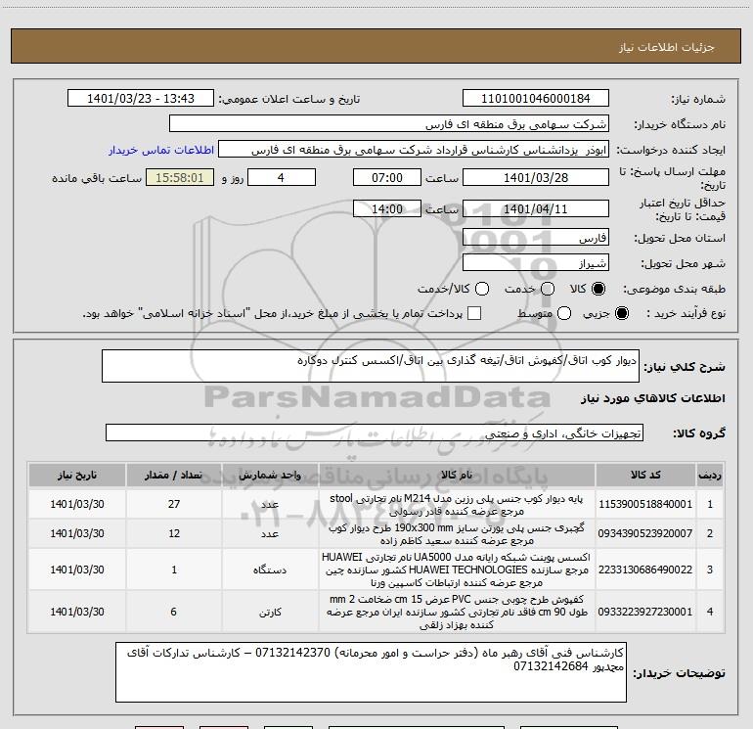Image resolution: width=753 pixels, height=729 pixels.
Task: Click the ردیف column header
Action: 710,475
